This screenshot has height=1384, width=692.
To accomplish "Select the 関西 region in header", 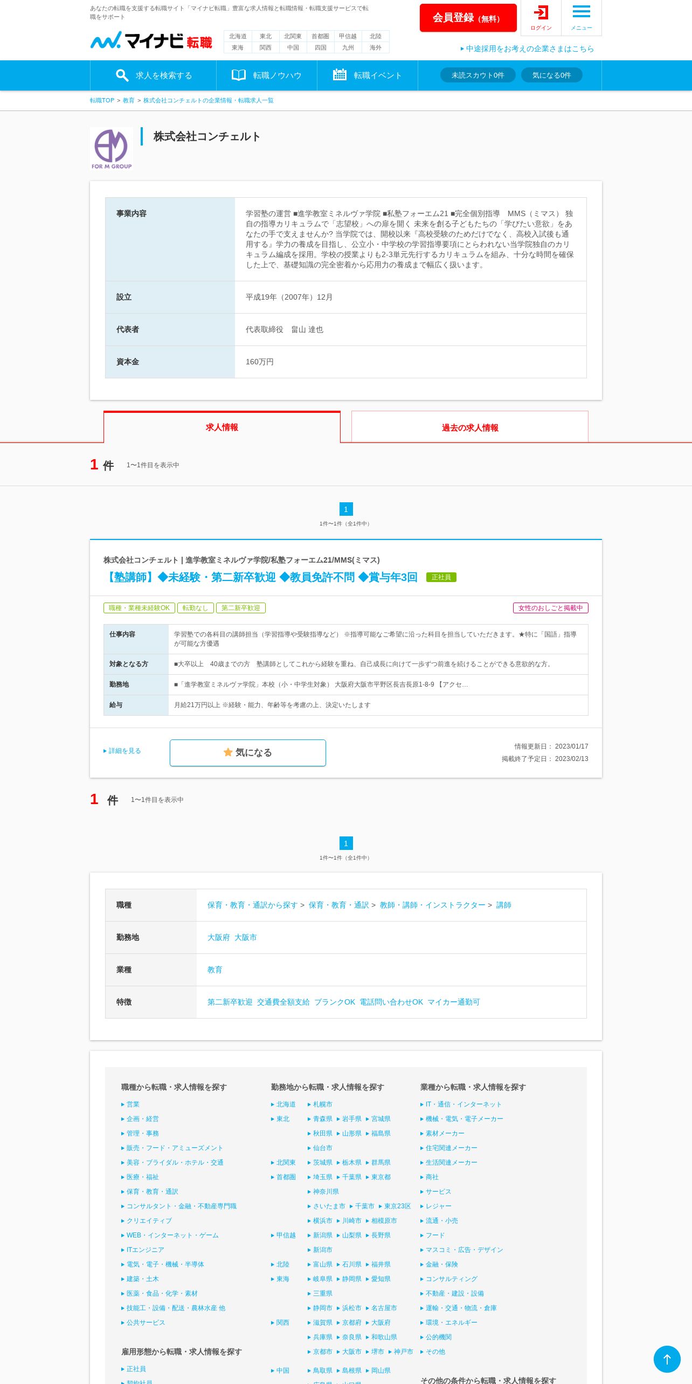I will click(265, 47).
